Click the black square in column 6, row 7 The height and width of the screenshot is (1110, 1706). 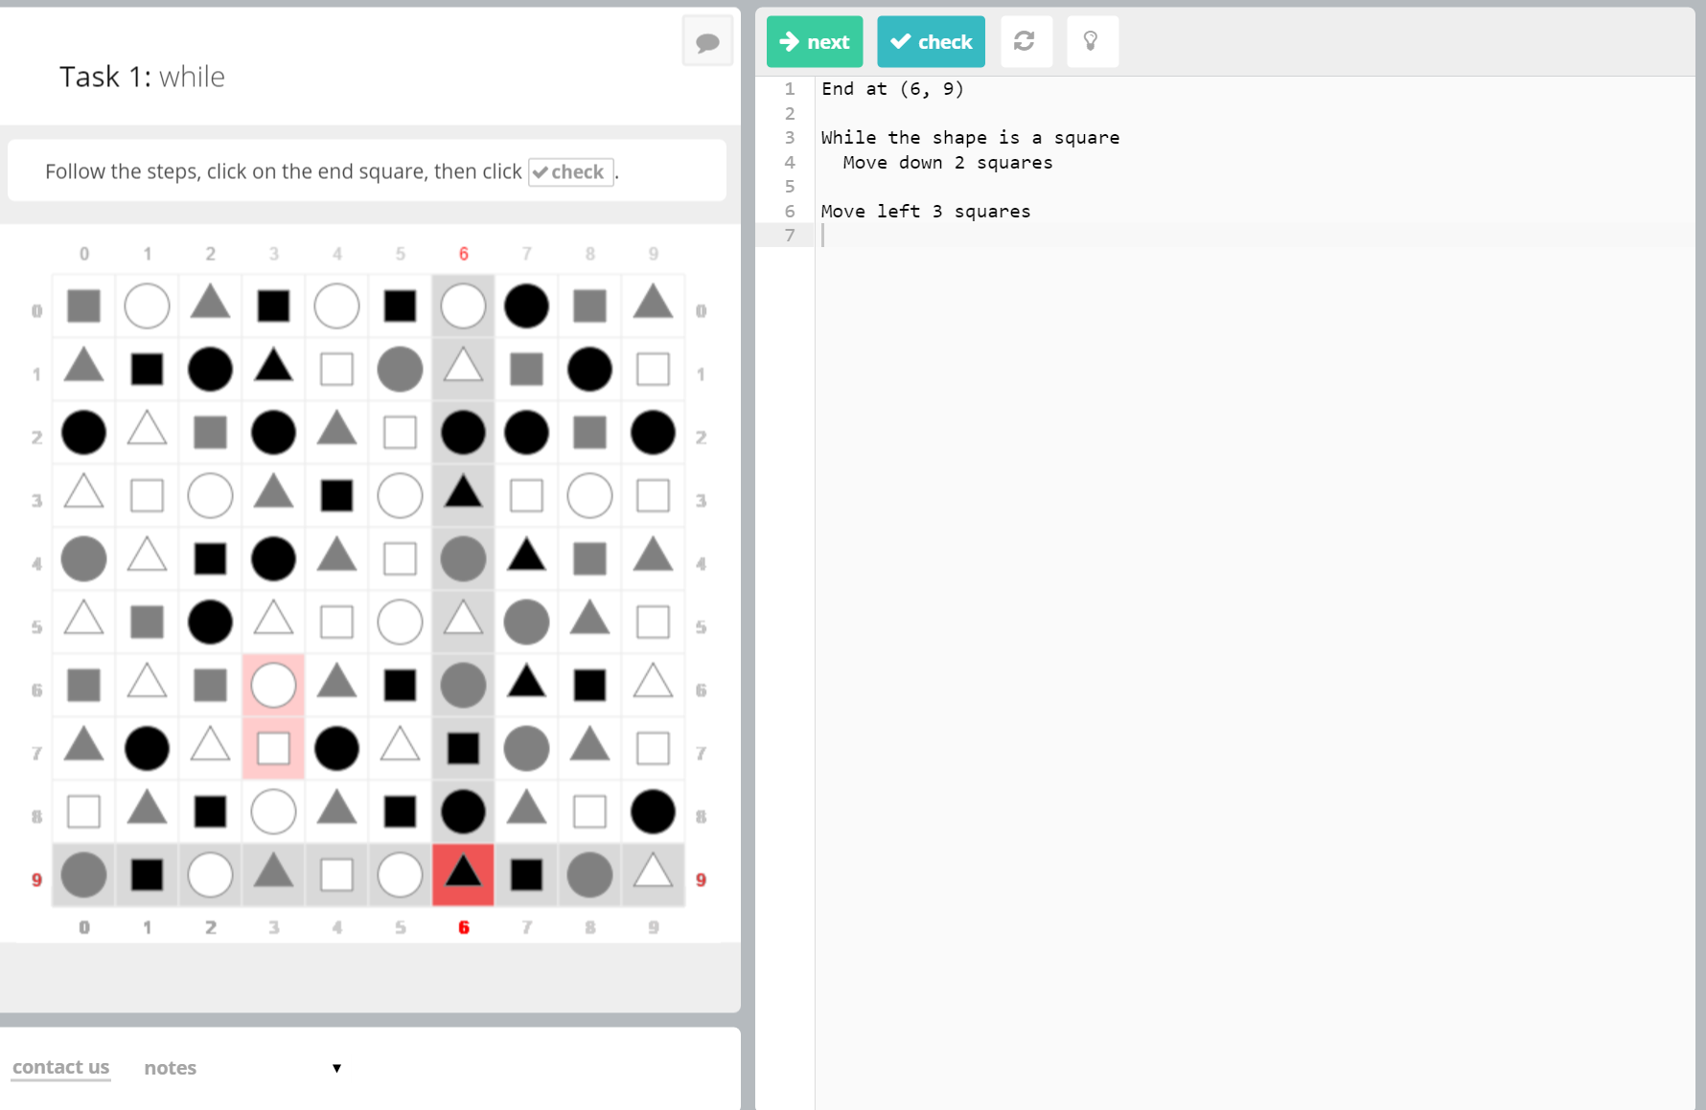(x=463, y=749)
